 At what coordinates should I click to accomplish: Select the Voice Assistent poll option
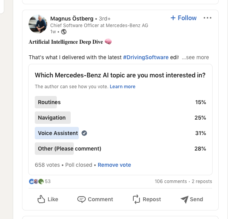coord(120,133)
